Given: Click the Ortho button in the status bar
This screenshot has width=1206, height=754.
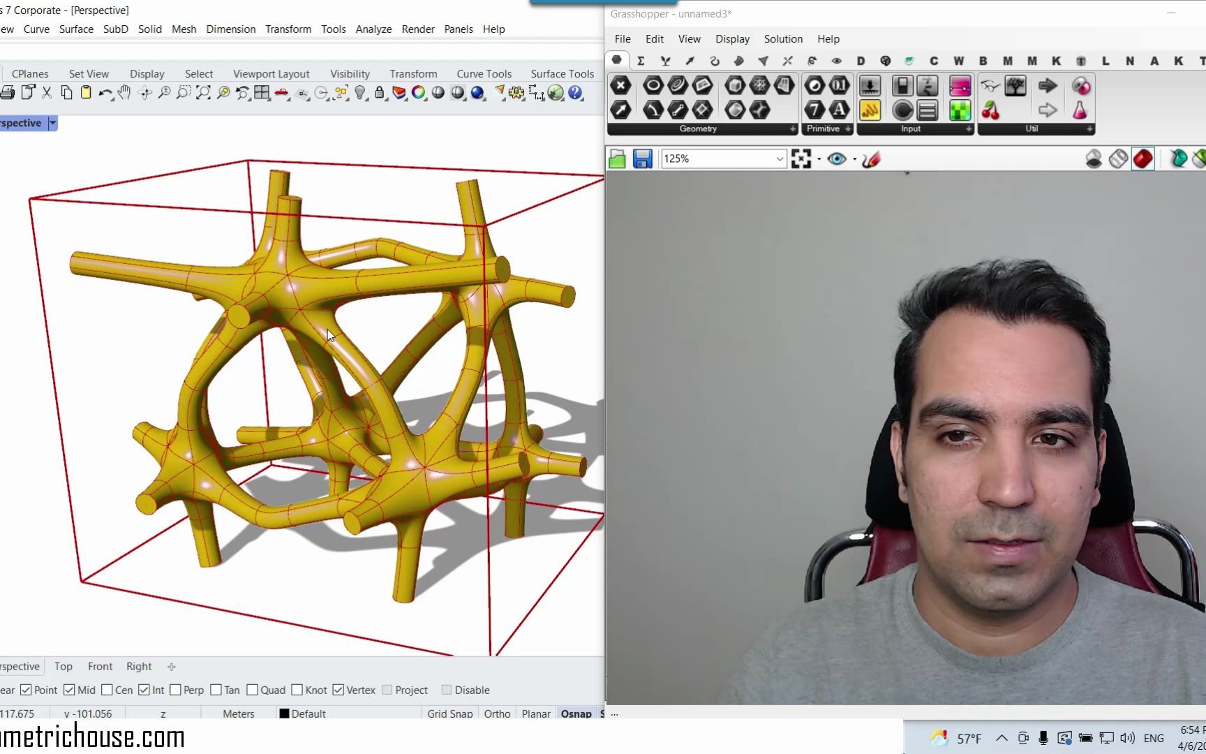Looking at the screenshot, I should tap(496, 714).
